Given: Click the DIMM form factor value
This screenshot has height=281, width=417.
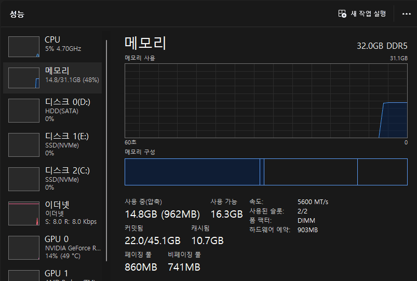Looking at the screenshot, I should click(306, 221).
